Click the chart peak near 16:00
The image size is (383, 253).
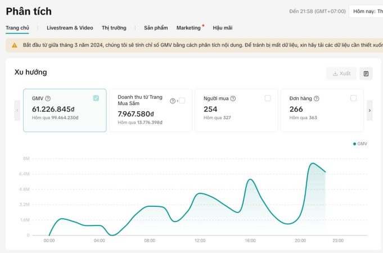tap(250, 179)
